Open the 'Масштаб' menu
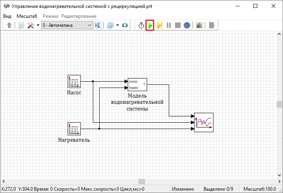283x193 pixels. [27, 16]
